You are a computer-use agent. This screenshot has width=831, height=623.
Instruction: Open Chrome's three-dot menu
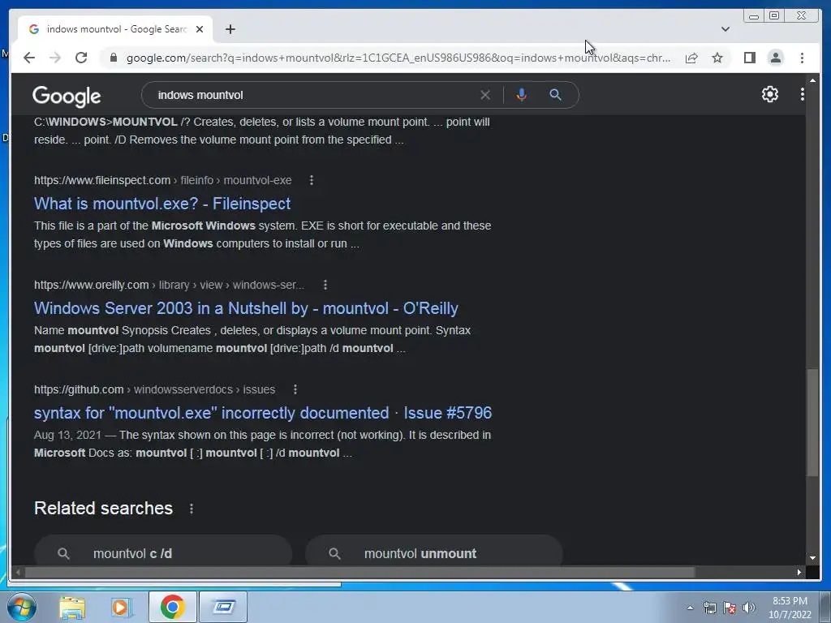click(802, 58)
